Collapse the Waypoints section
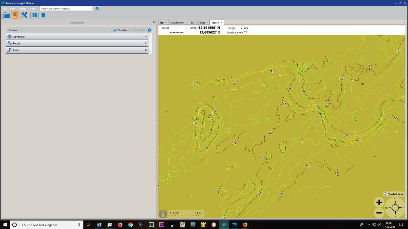Viewport: 408px width, 229px height. click(146, 37)
